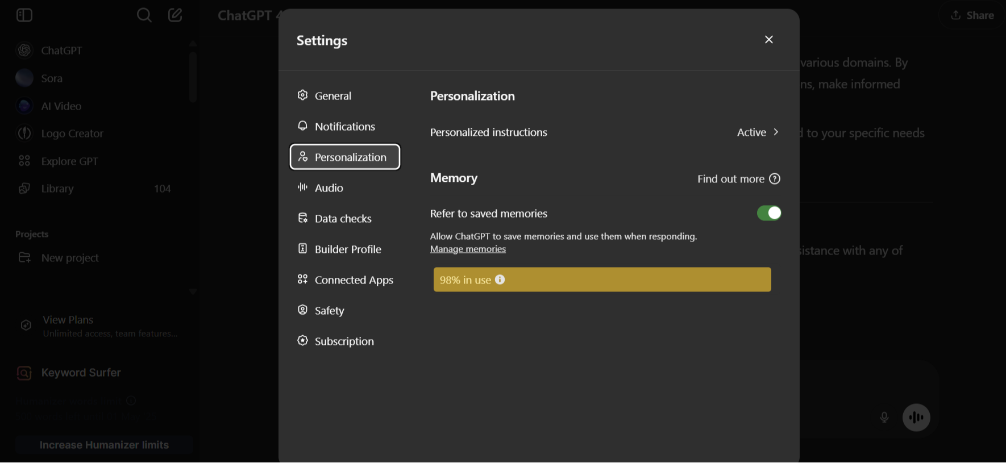Open Keyword Surfer extension icon
The image size is (1006, 463).
point(24,373)
